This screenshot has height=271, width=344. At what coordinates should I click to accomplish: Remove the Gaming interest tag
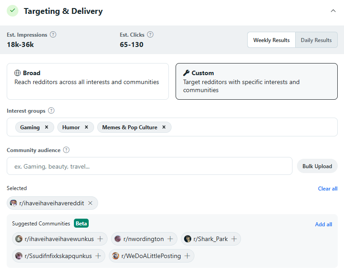46,127
